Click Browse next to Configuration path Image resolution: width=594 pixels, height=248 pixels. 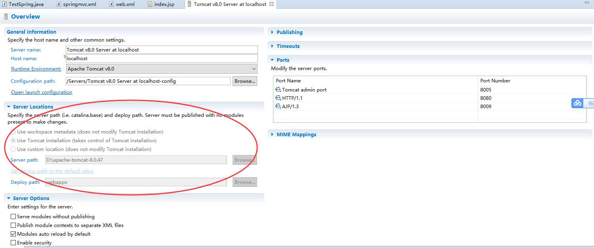coord(244,81)
